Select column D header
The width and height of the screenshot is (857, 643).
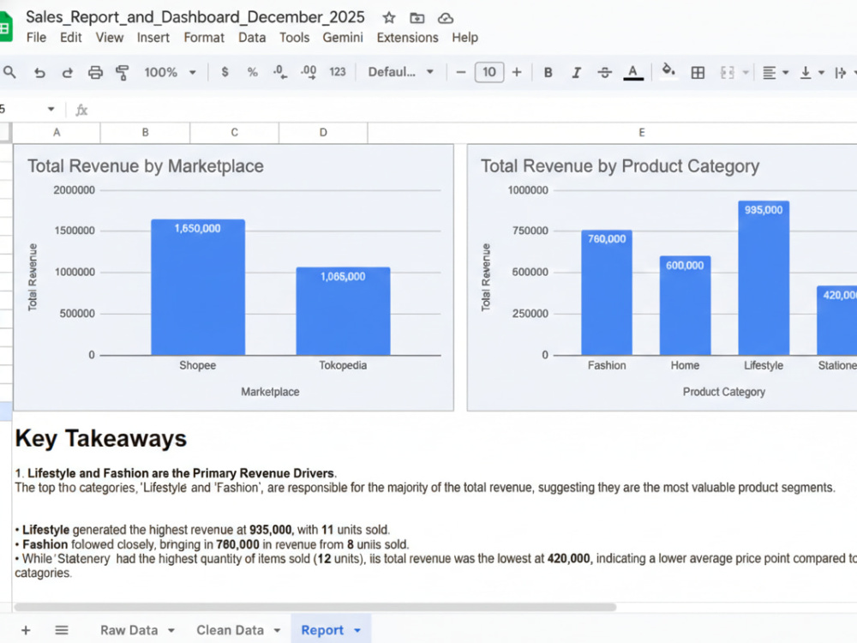point(323,132)
